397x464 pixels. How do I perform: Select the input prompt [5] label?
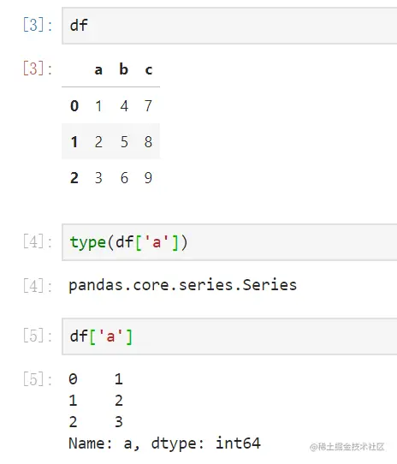[38, 336]
